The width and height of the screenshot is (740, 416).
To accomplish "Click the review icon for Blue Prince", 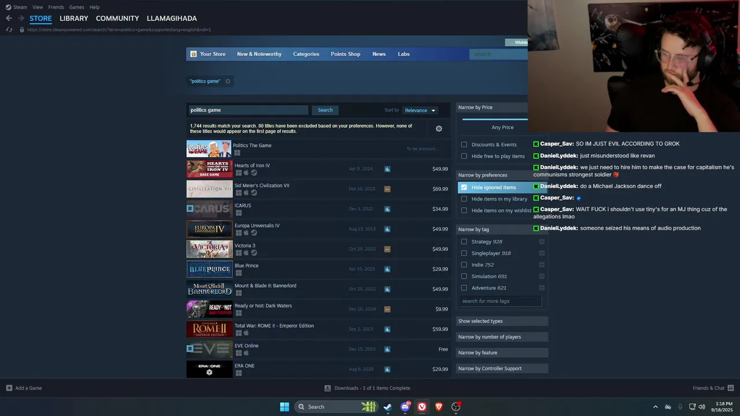I will pyautogui.click(x=387, y=269).
